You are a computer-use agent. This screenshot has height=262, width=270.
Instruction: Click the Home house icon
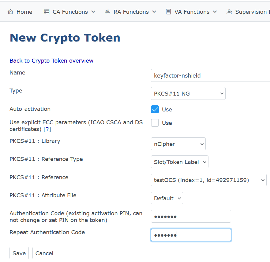pos(11,12)
